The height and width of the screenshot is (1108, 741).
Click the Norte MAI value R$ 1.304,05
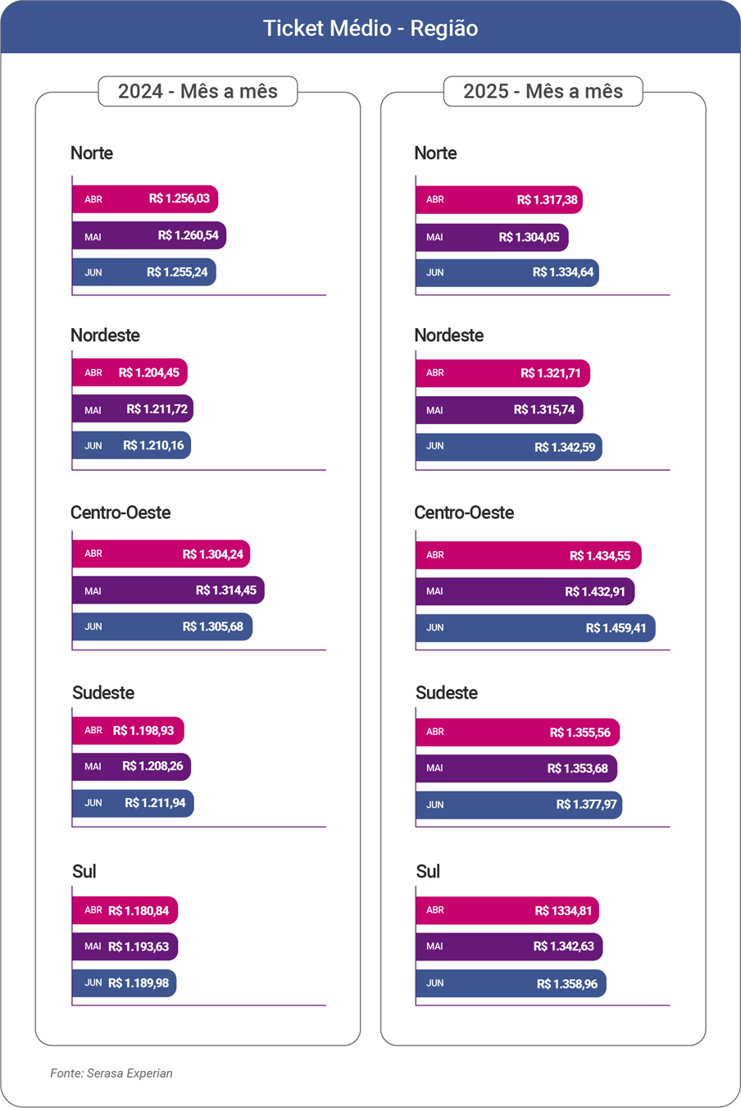[530, 237]
